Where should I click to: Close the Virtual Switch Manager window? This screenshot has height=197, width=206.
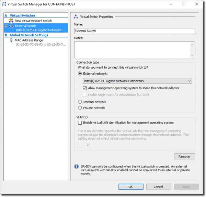pos(196,4)
